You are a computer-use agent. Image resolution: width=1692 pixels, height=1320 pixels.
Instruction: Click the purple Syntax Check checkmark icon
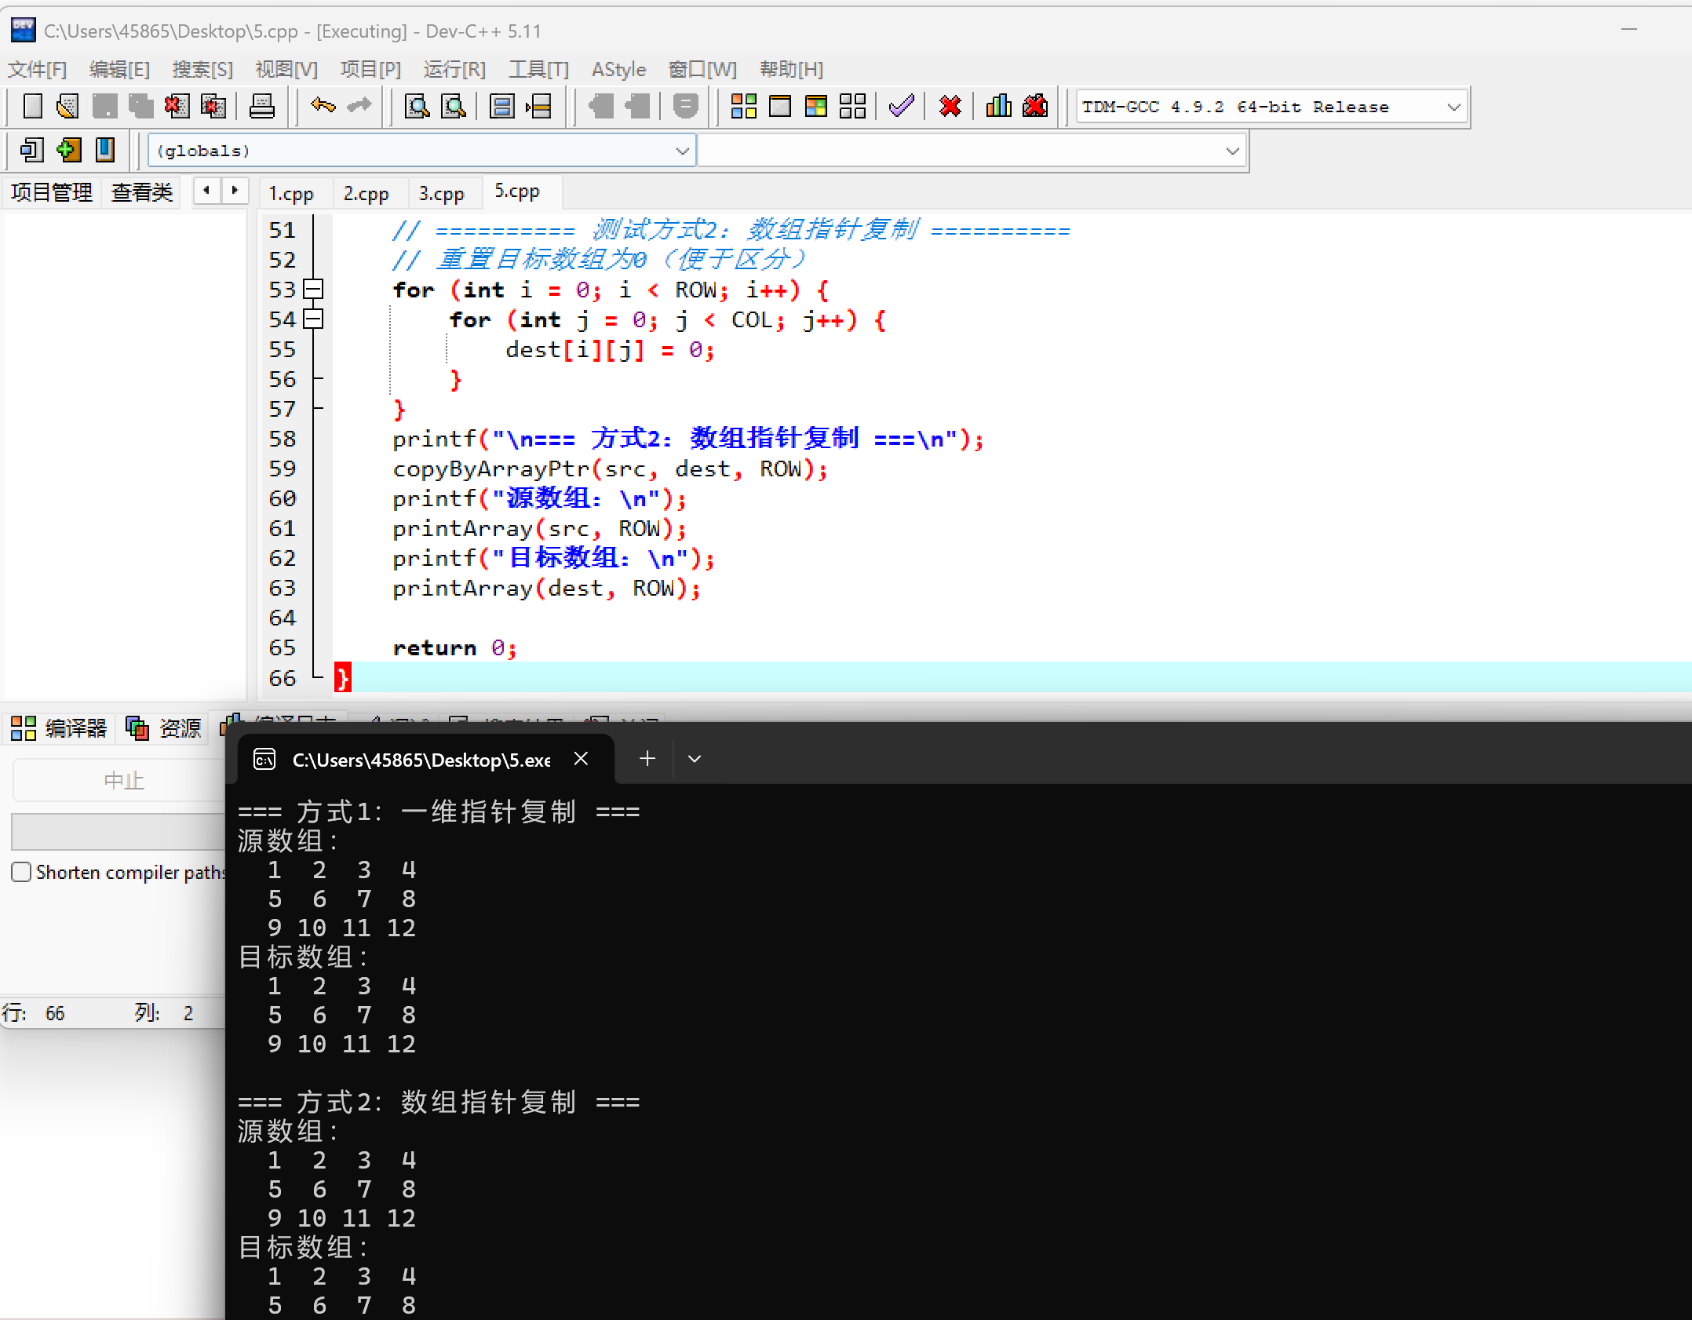click(x=901, y=106)
